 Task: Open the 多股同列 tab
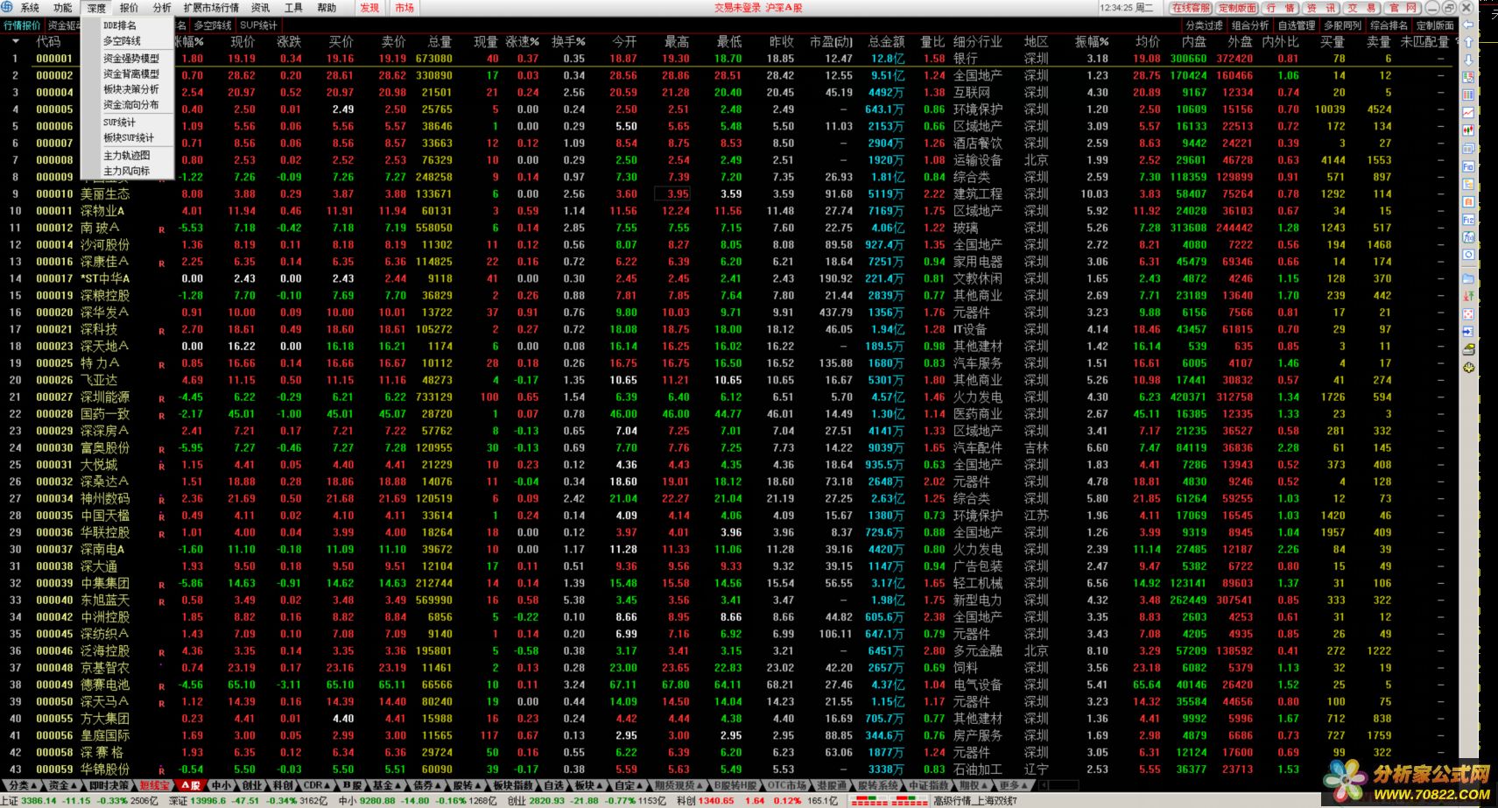1343,25
